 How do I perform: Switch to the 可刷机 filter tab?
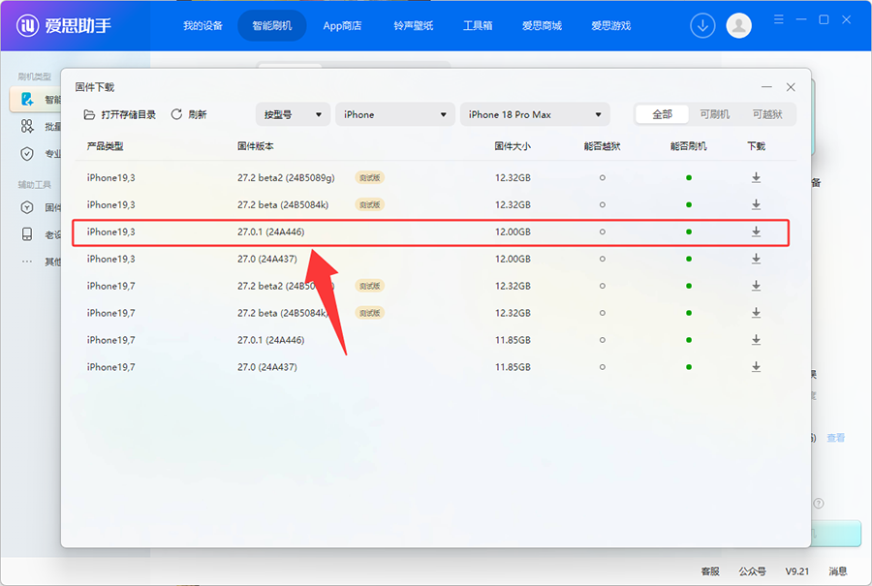714,114
